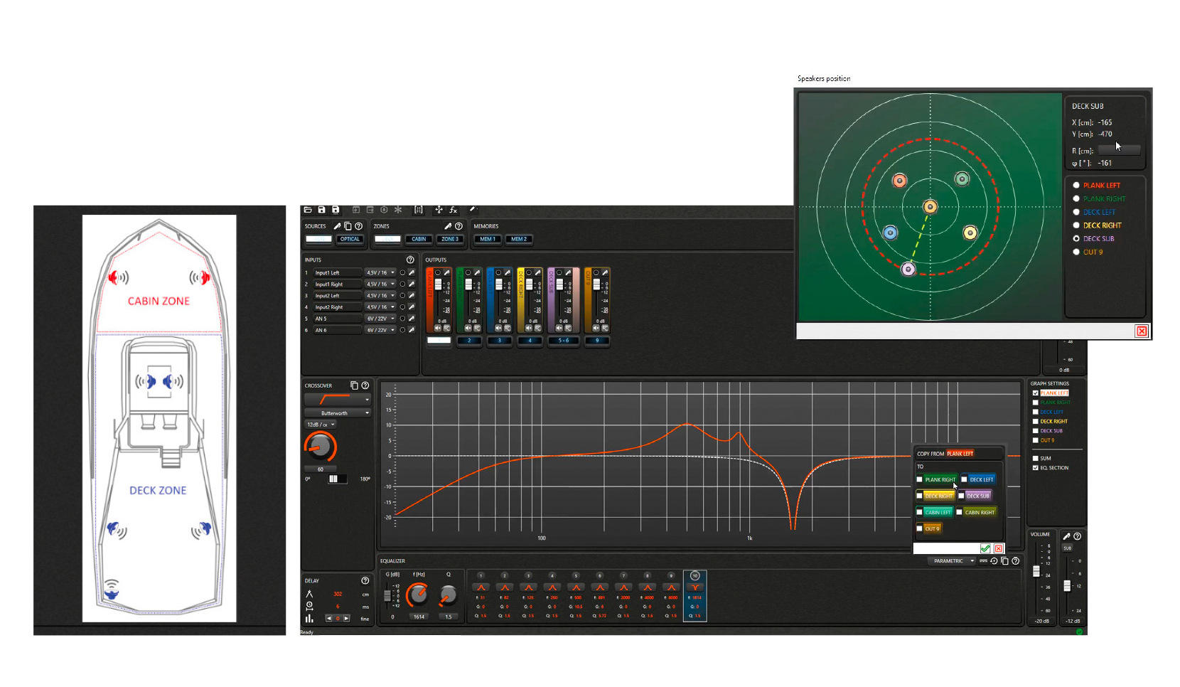Open the Delay section help icon
1180x687 pixels.
365,580
